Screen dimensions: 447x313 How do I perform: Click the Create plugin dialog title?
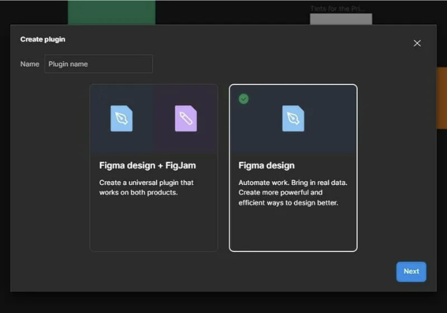(43, 39)
